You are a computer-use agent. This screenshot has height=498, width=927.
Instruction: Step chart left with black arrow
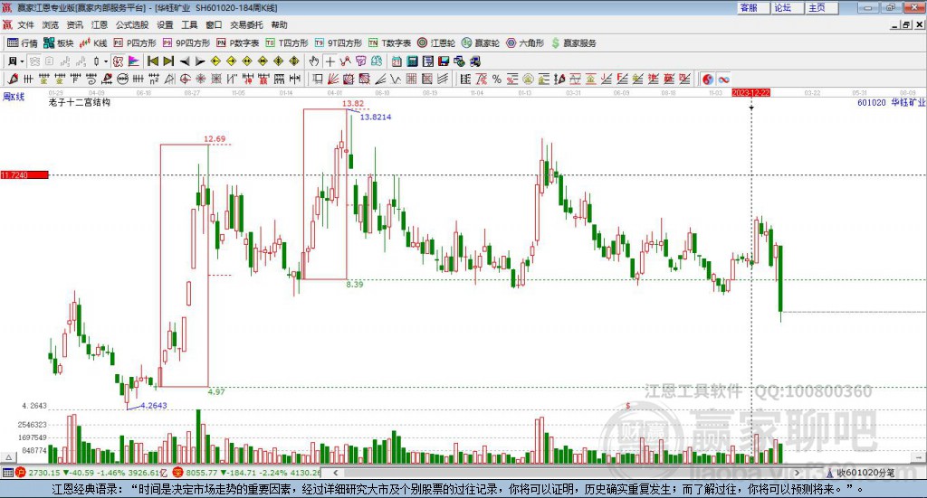[x=185, y=61]
